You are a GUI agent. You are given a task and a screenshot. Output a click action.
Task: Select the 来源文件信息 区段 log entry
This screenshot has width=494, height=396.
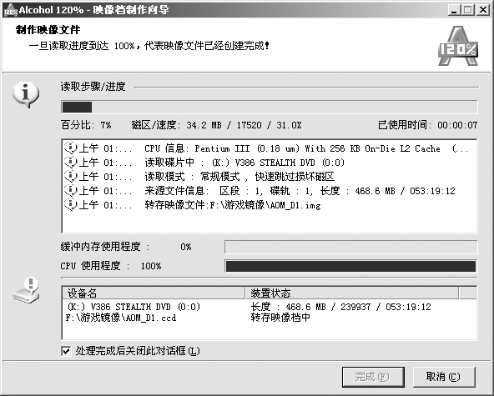pos(260,191)
